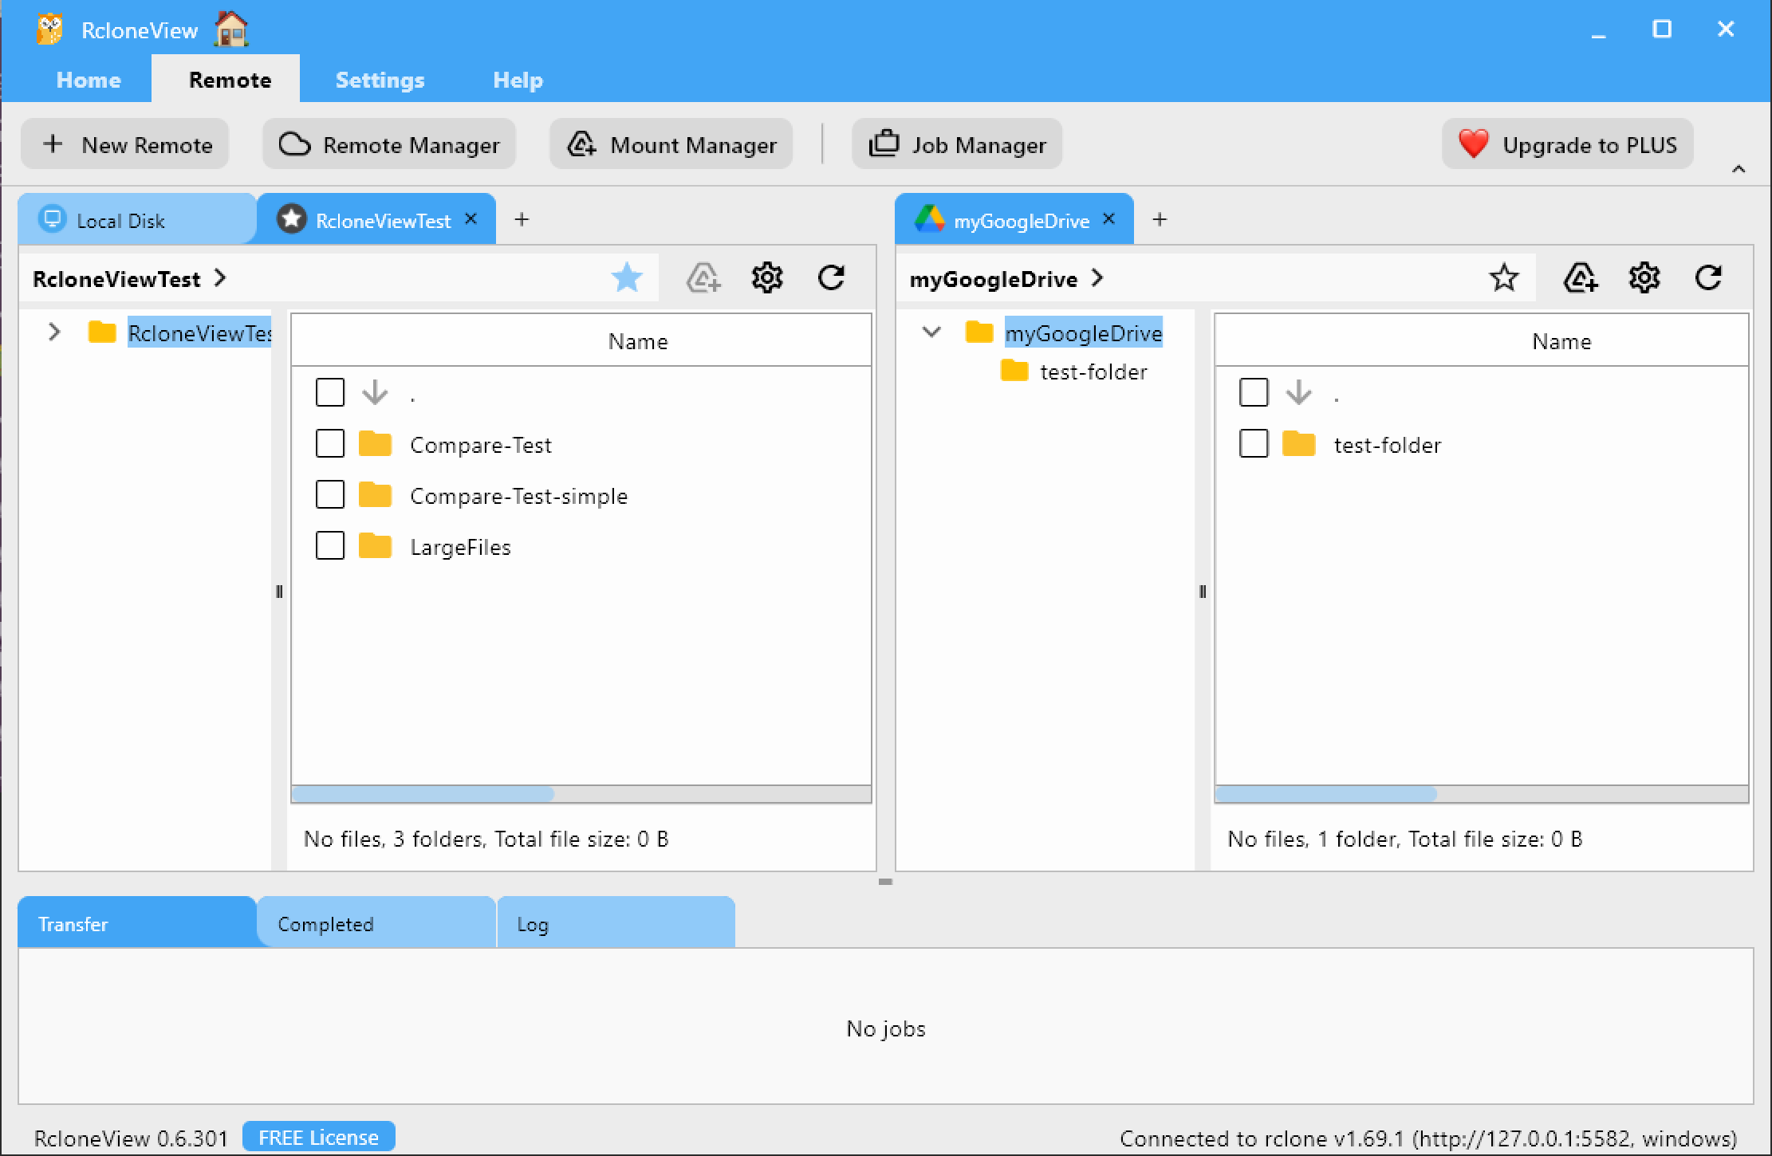
Task: Click the outlined favorite star in myGoogleDrive pane
Action: [1503, 277]
